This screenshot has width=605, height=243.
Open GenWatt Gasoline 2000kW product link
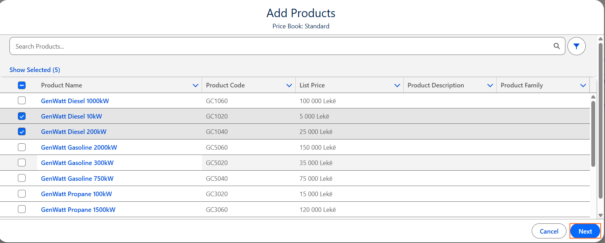(79, 147)
